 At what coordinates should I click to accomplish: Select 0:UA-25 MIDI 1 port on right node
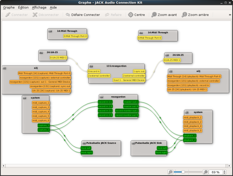[x=172, y=60]
